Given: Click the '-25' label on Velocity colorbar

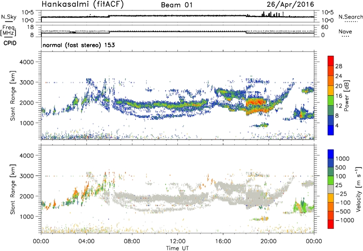Looking at the screenshot, I should point(342,194).
